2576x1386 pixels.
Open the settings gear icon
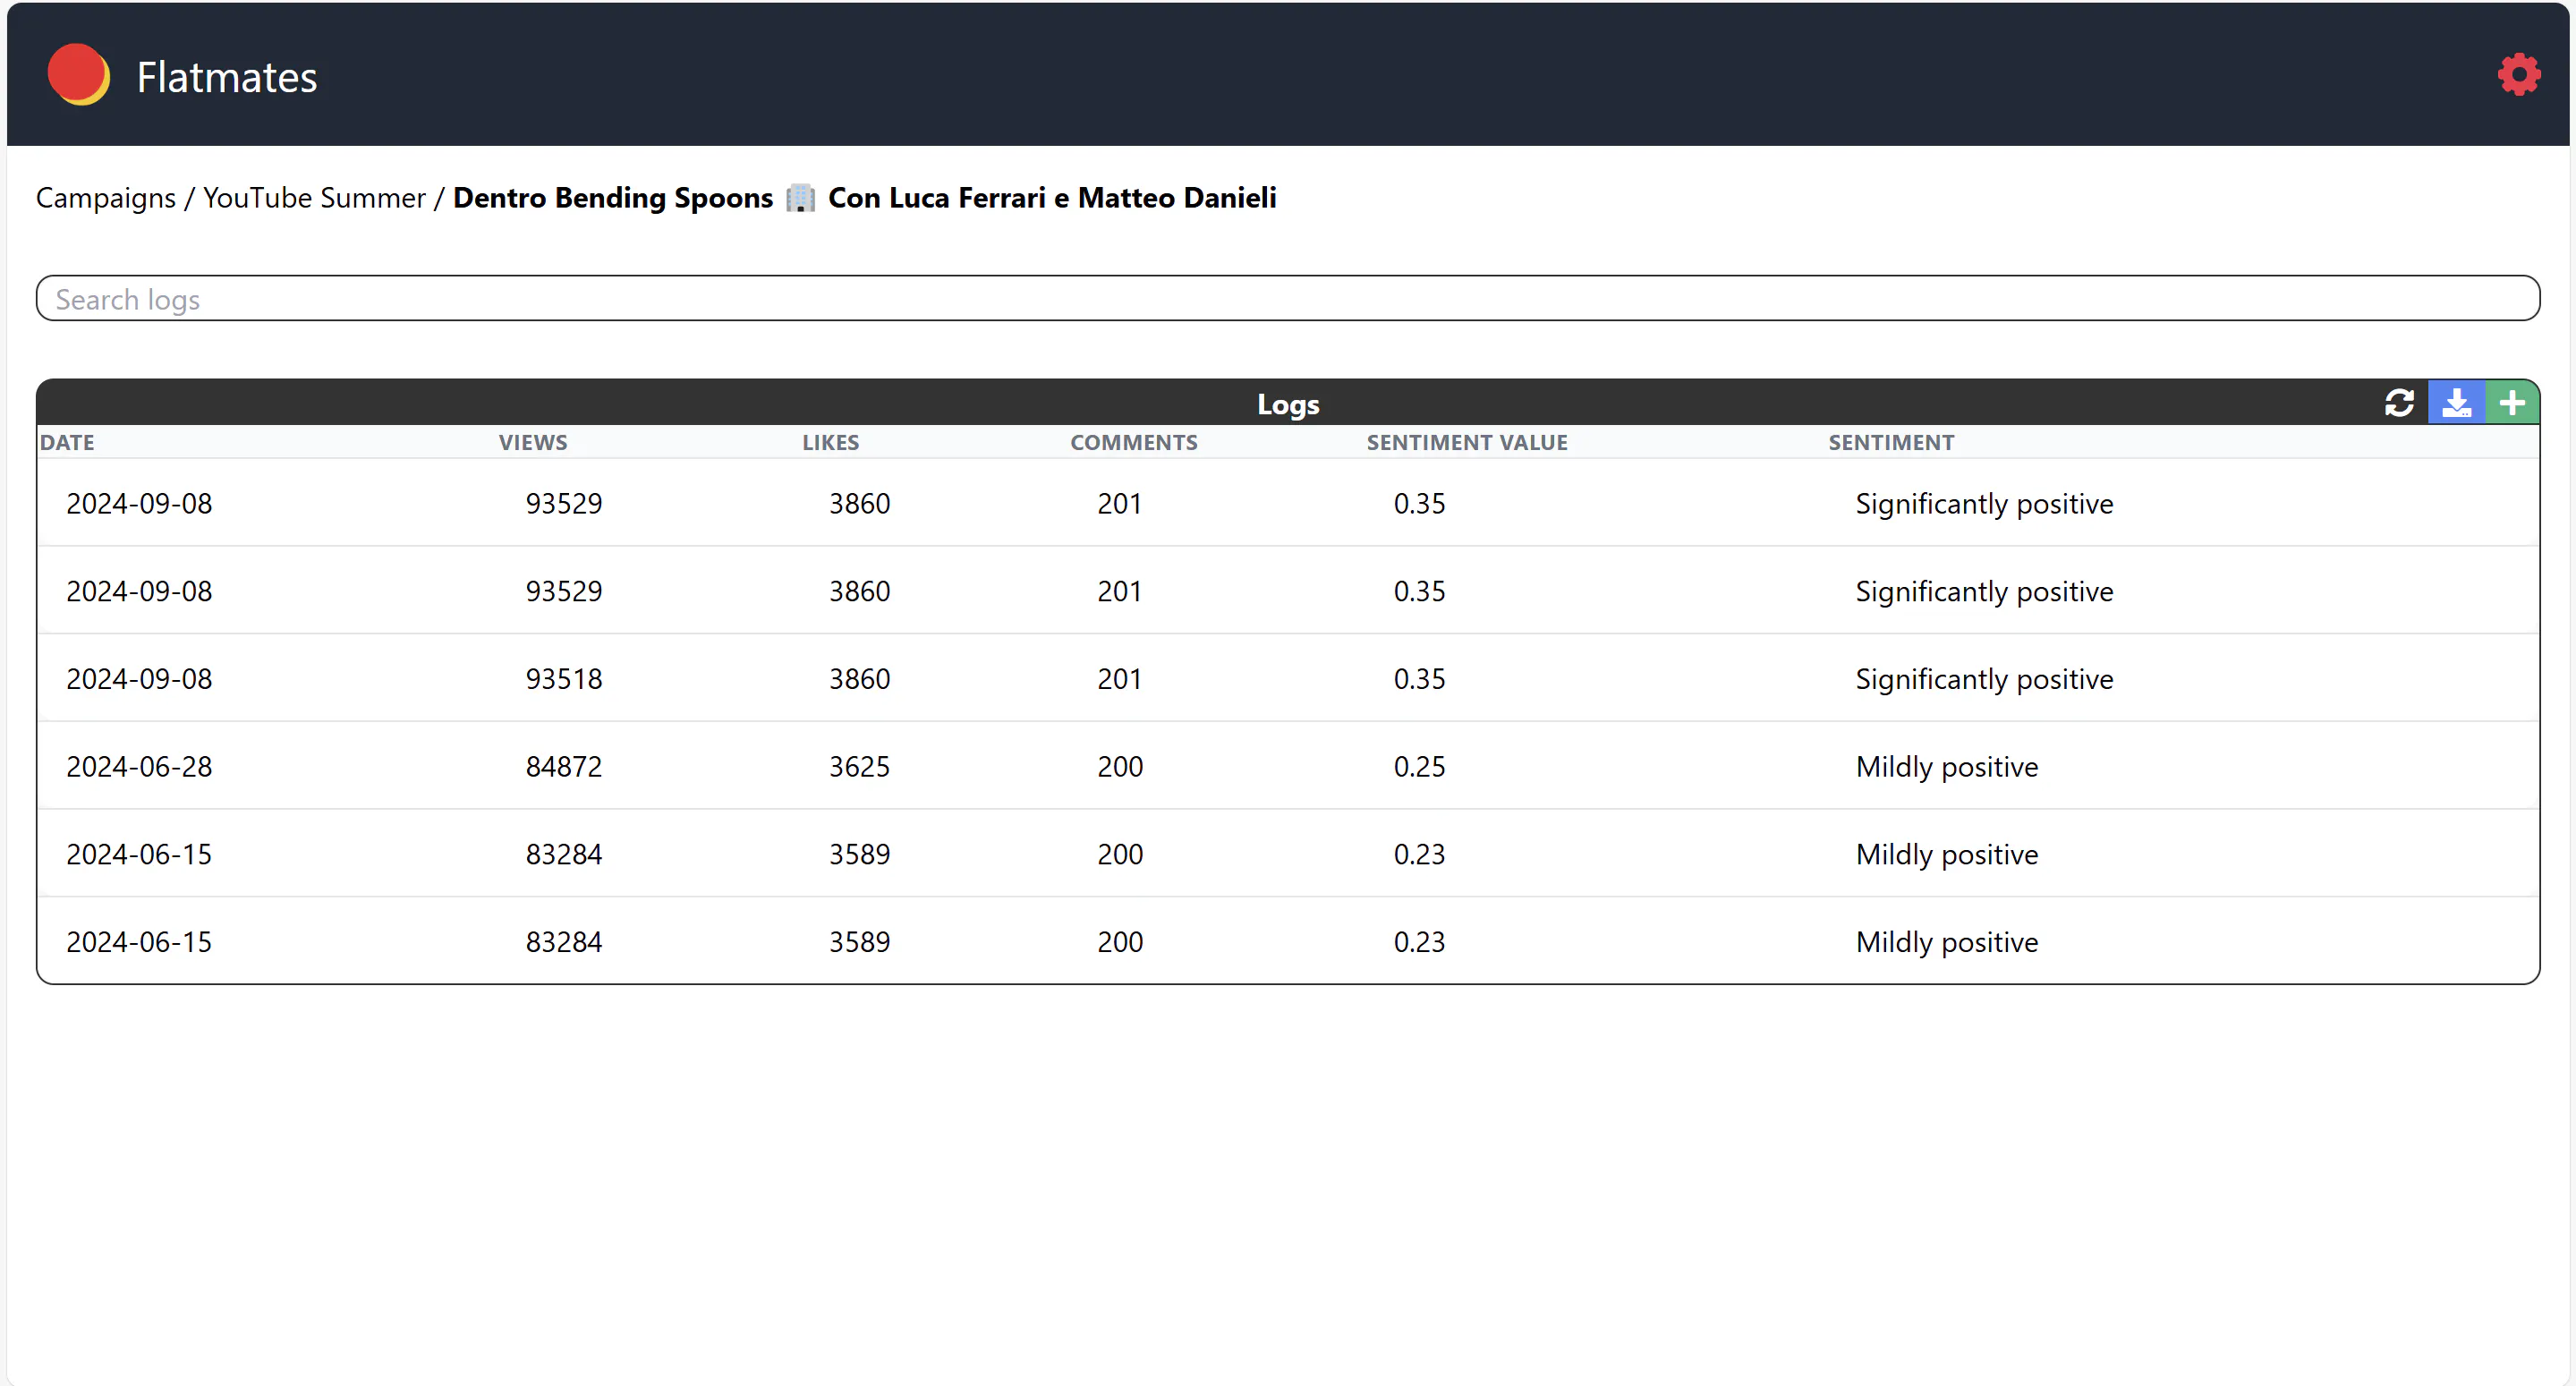2518,75
